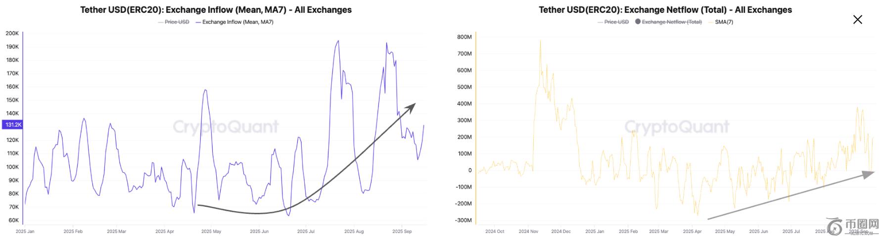879x236 pixels.
Task: Select the 2025 Jan label on Inflow axis
Action: click(x=25, y=231)
